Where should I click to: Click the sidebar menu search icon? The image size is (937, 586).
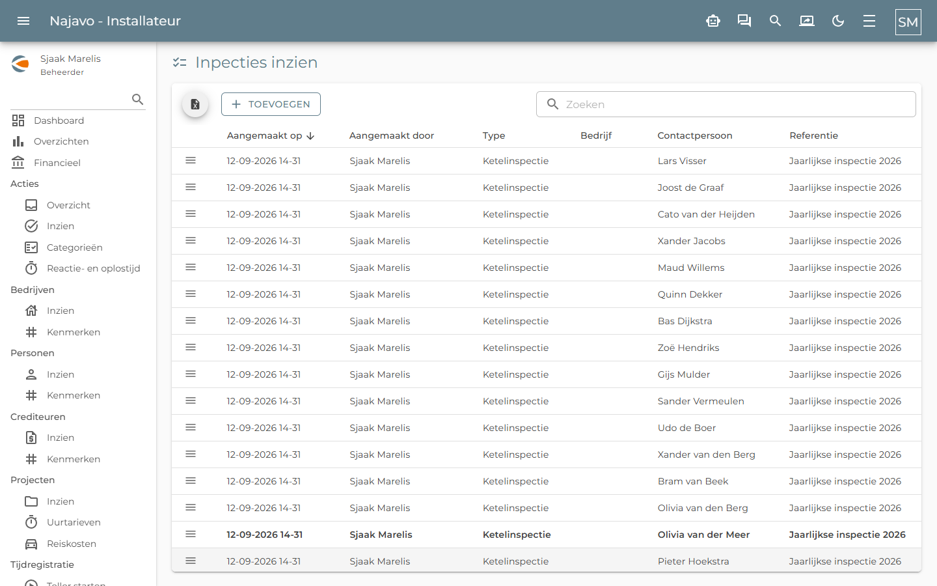click(137, 99)
